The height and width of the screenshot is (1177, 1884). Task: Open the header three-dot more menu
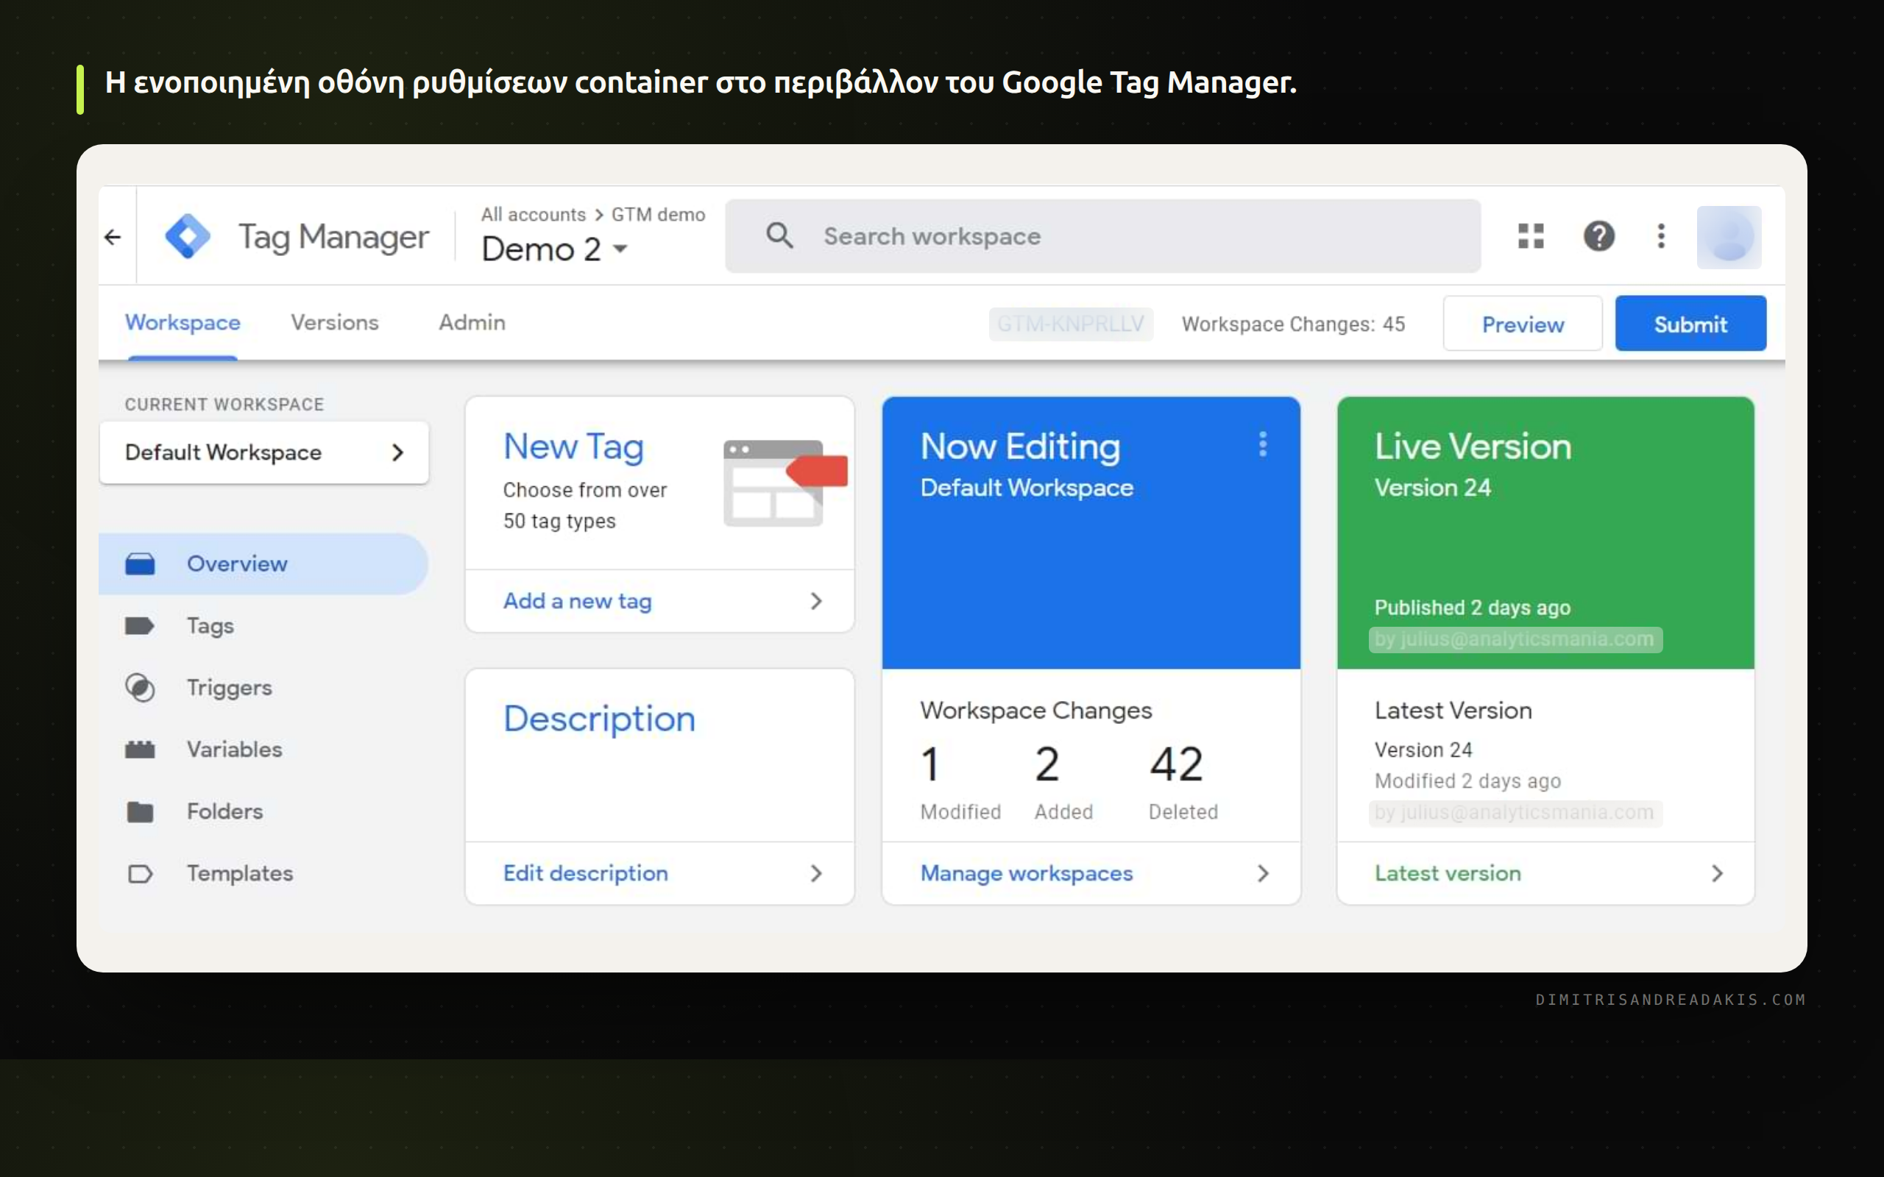coord(1660,236)
